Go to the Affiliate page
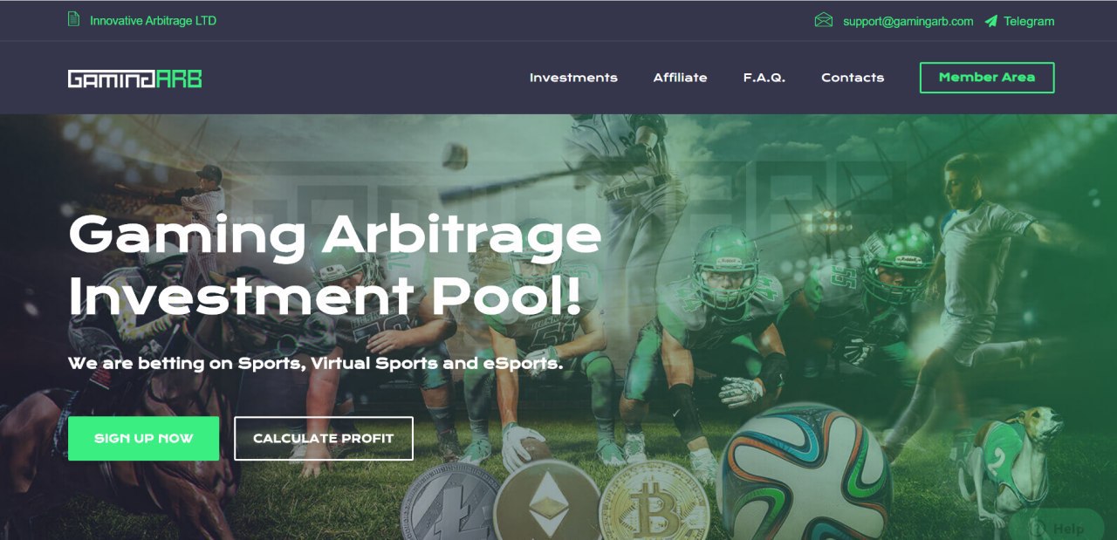Screen dimensions: 1117x540 pyautogui.click(x=680, y=78)
